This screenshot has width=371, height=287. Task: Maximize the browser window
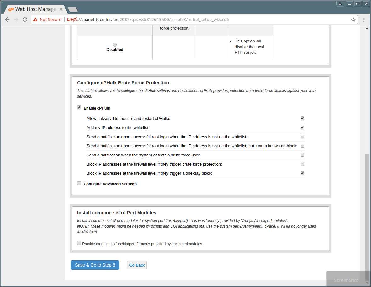point(358,3)
